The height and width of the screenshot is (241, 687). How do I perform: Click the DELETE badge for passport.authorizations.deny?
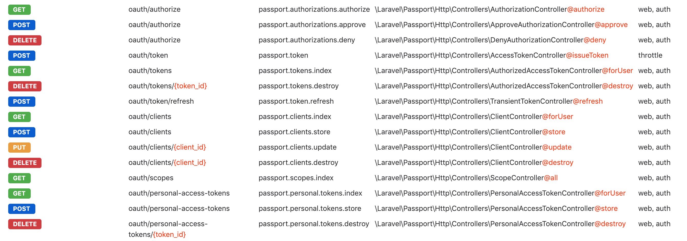click(25, 40)
